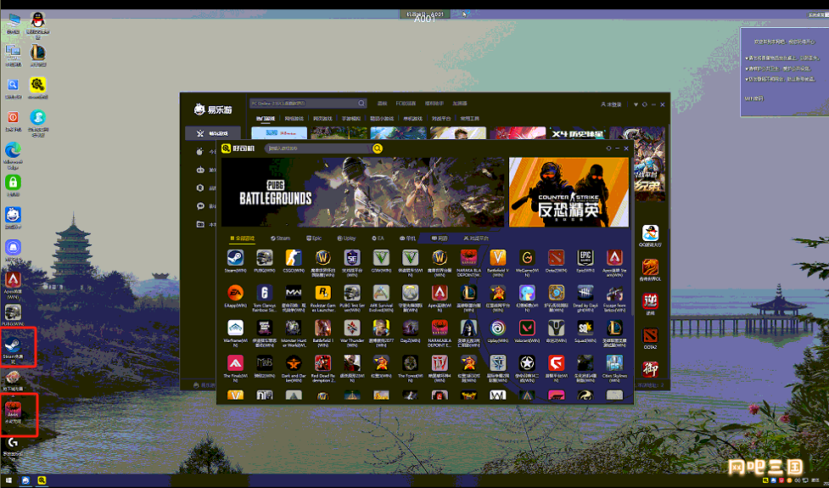Focus the 易乐游 window search box
The image size is (829, 488).
[x=308, y=103]
